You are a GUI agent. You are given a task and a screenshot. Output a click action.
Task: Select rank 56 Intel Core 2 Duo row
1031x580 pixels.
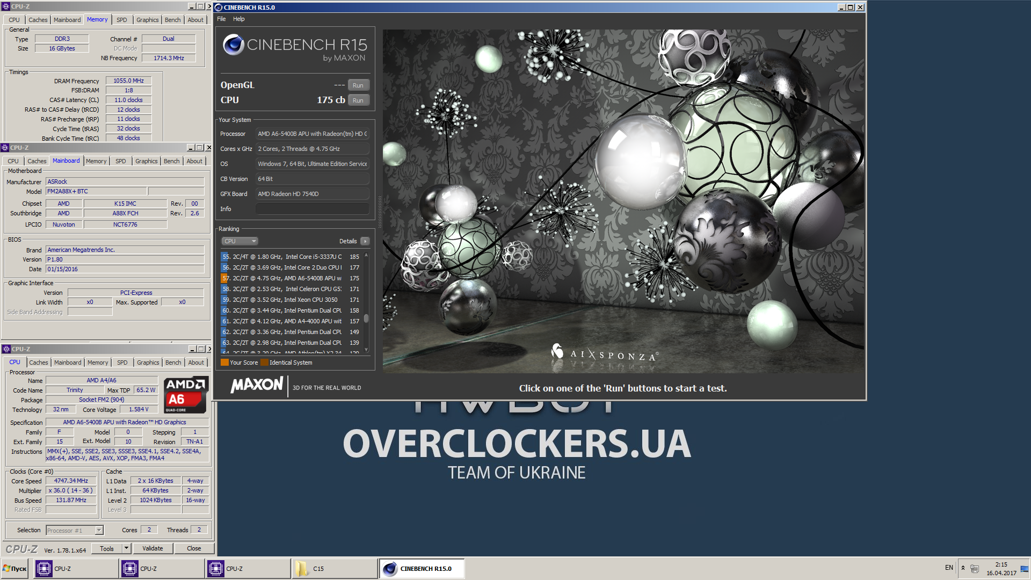point(292,267)
